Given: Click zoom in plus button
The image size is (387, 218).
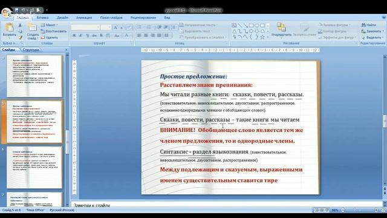Looking at the screenshot, I should (376, 210).
